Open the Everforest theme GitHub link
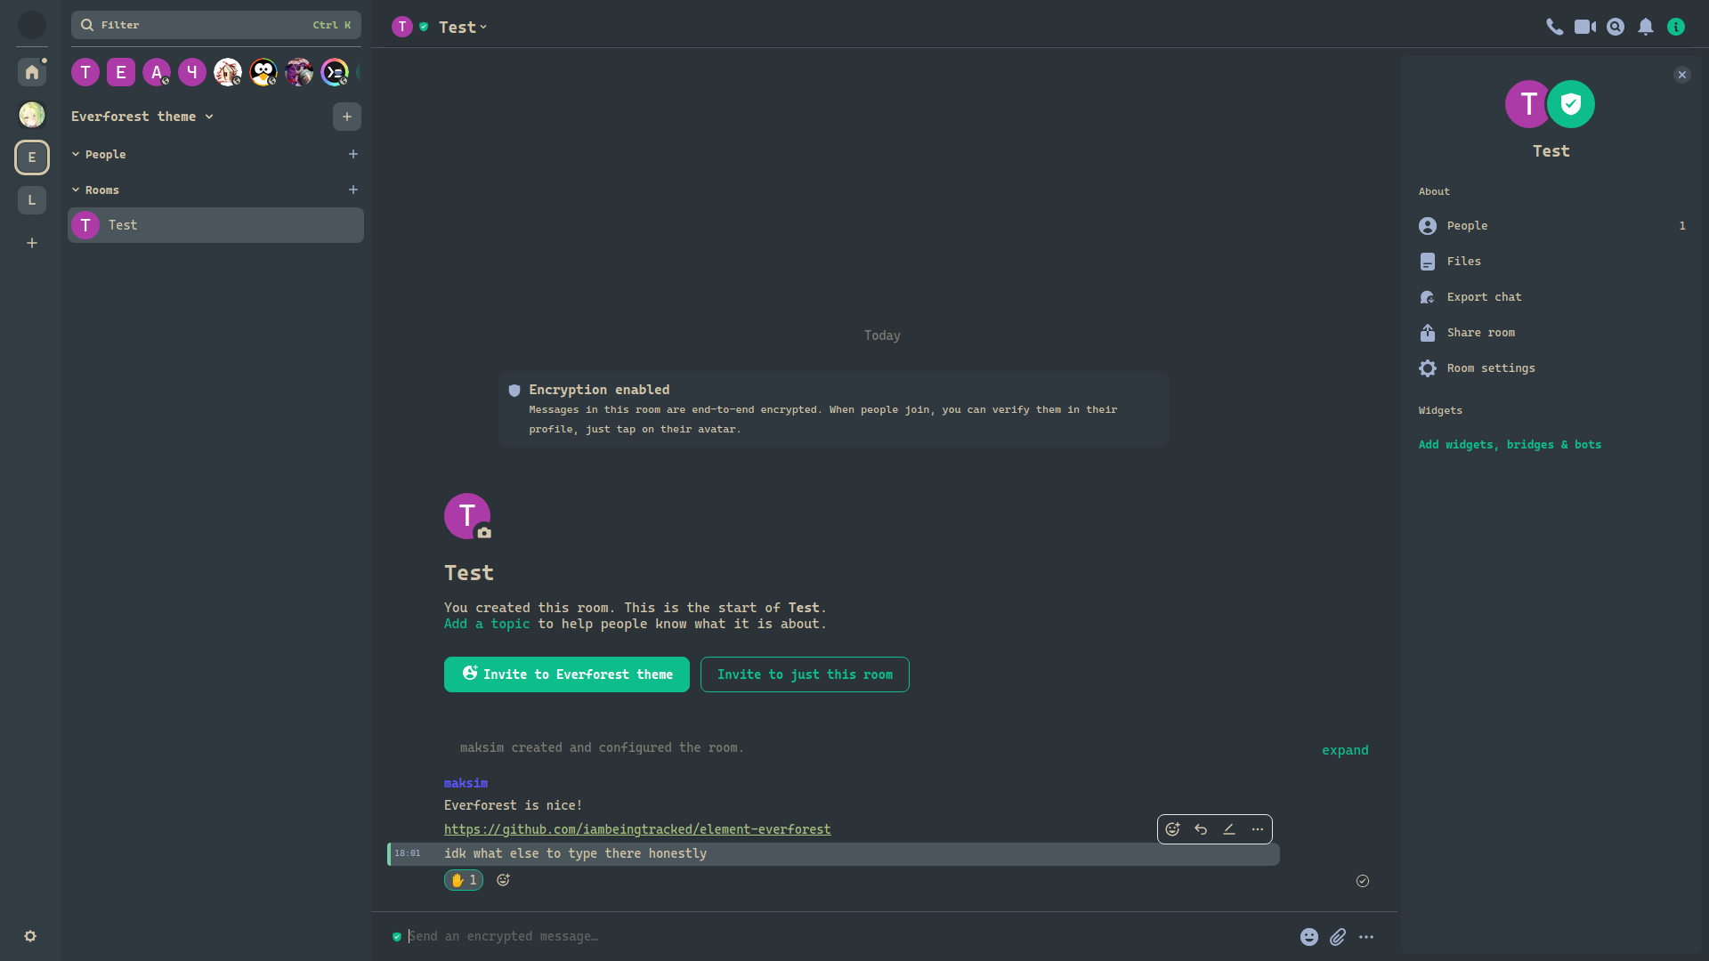Viewport: 1709px width, 961px height. [x=637, y=829]
